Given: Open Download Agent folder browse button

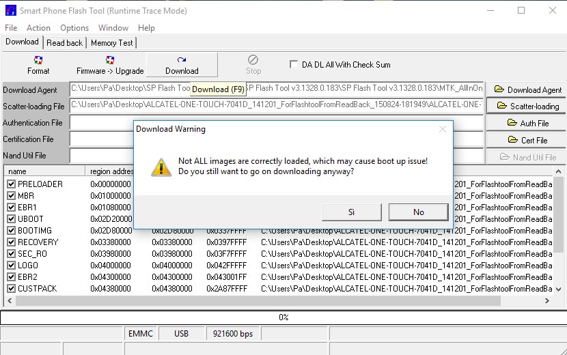Looking at the screenshot, I should pyautogui.click(x=527, y=89).
